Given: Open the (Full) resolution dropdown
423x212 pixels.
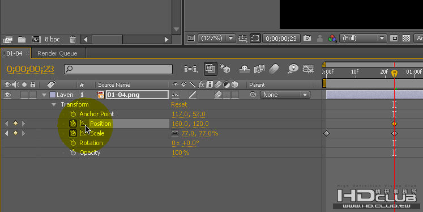Looking at the screenshot, I should click(x=363, y=39).
